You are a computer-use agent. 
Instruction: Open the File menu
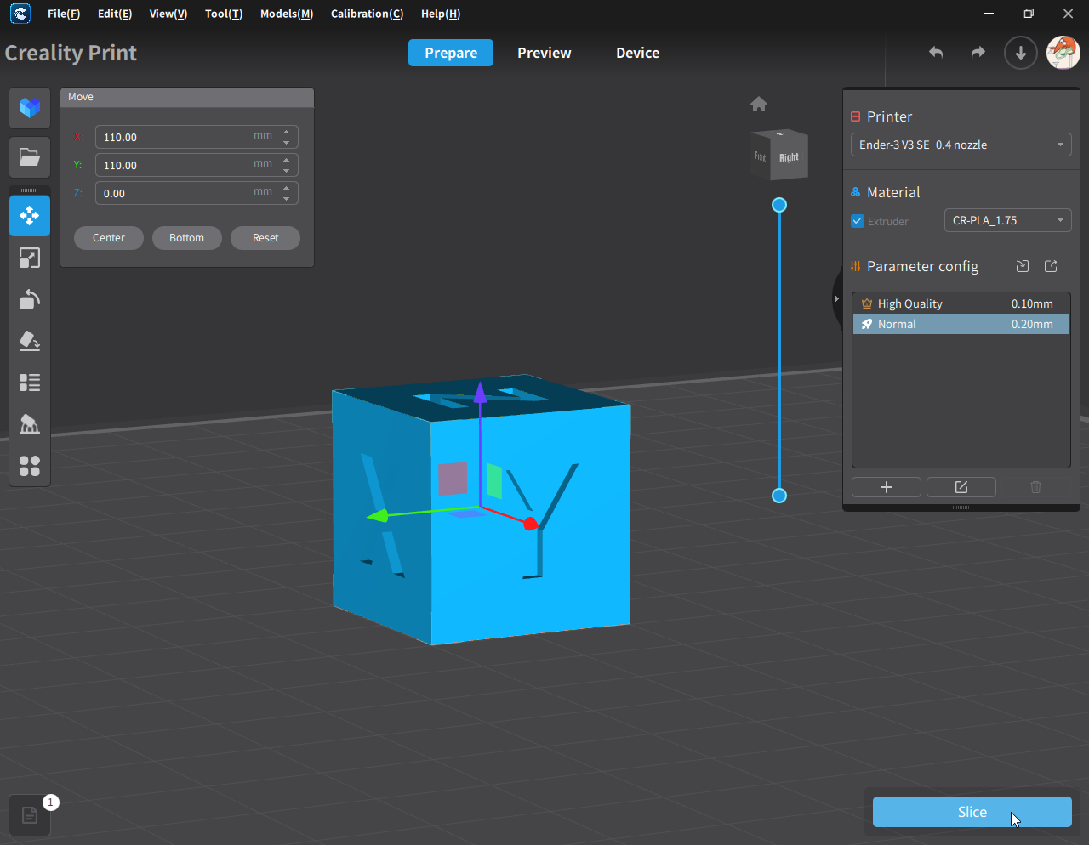[x=64, y=14]
